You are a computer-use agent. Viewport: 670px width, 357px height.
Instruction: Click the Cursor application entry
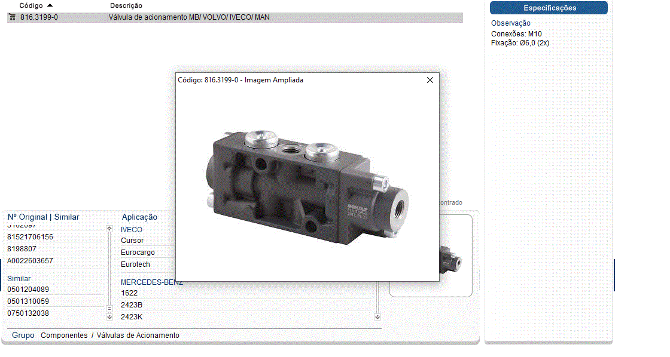point(132,241)
